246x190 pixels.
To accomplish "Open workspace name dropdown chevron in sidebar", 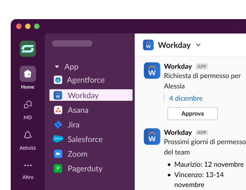I will tap(98, 43).
